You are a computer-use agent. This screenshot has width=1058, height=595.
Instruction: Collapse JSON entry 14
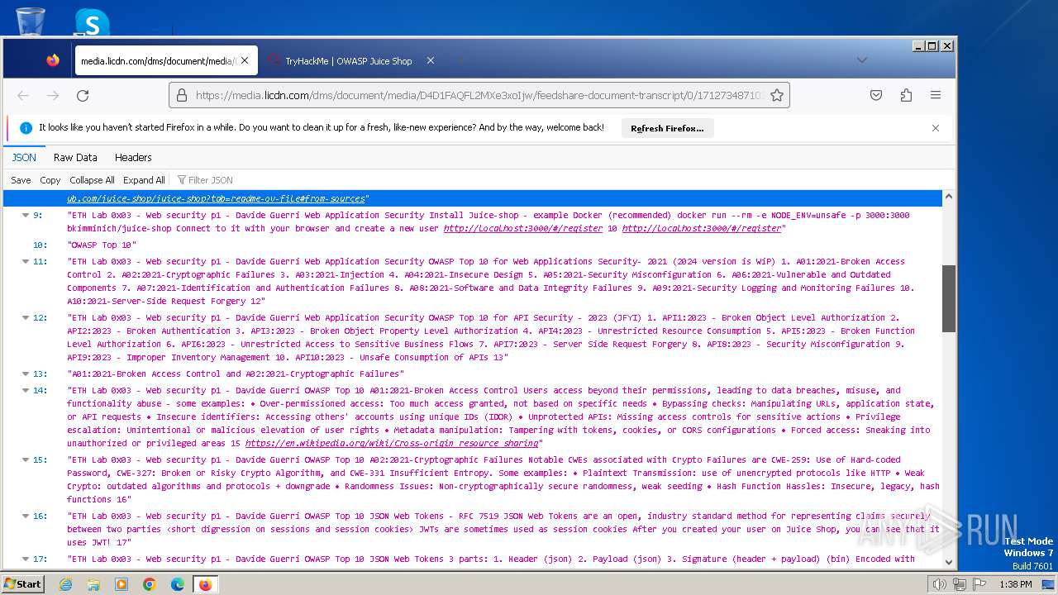[x=26, y=390]
